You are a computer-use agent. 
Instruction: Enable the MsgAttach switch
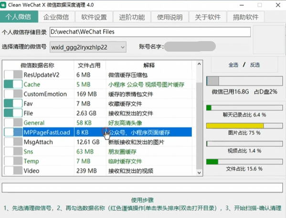pyautogui.click(x=13, y=142)
